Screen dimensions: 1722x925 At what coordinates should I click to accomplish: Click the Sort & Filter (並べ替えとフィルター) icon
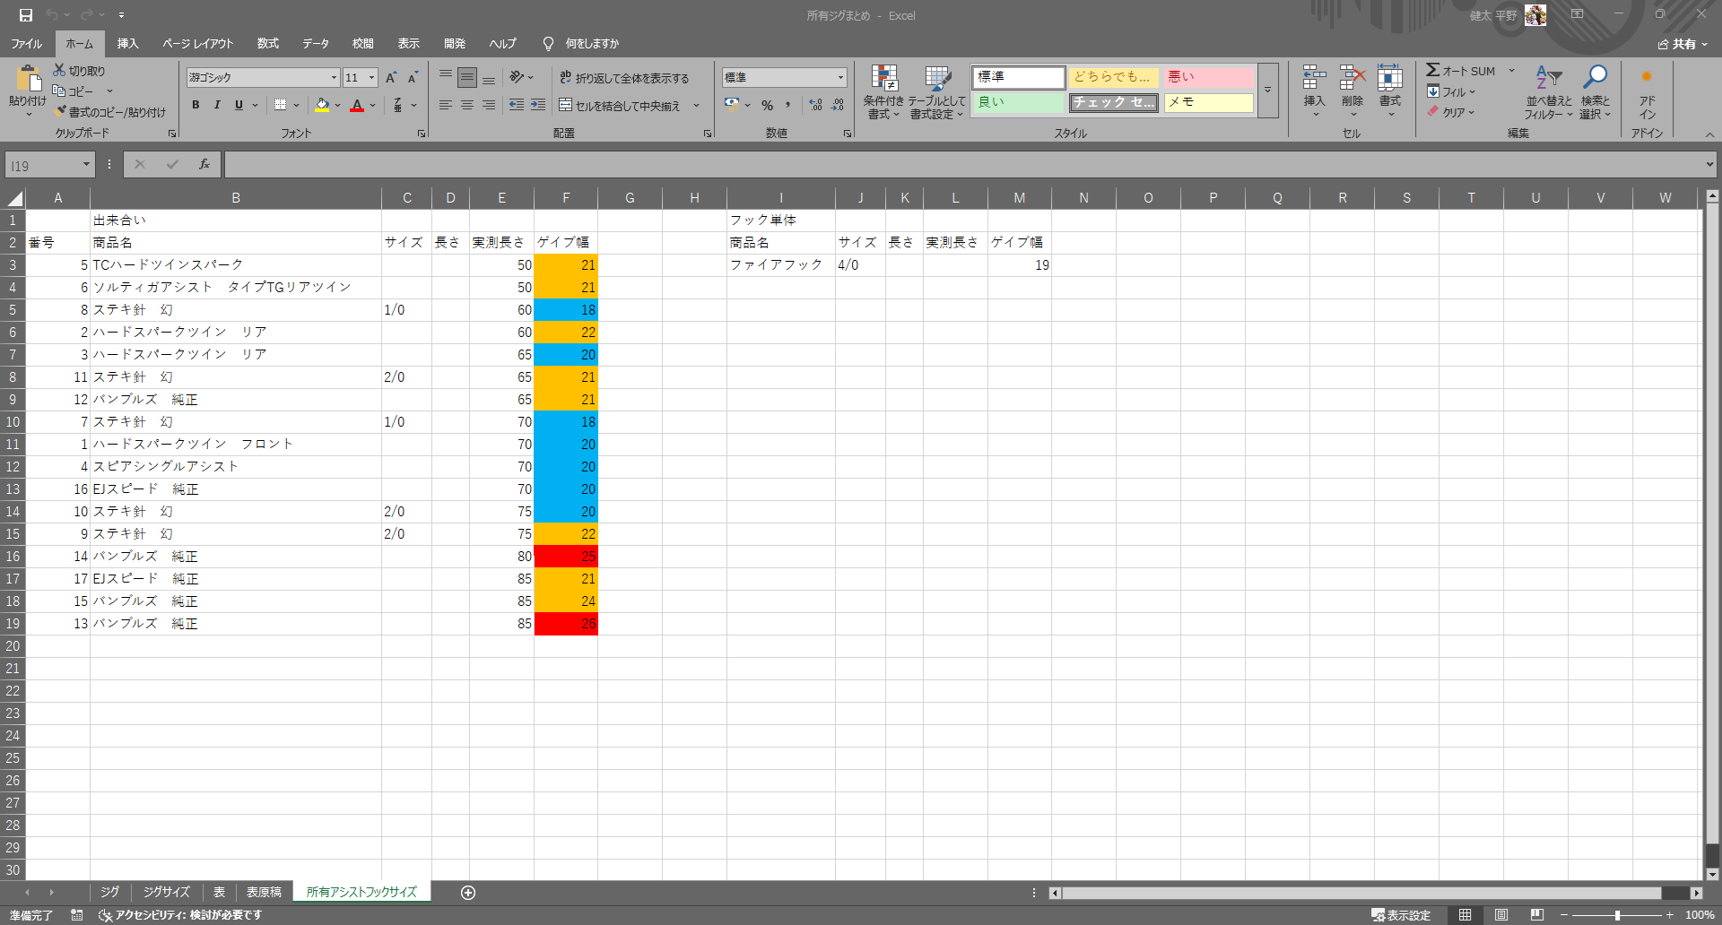pyautogui.click(x=1548, y=79)
